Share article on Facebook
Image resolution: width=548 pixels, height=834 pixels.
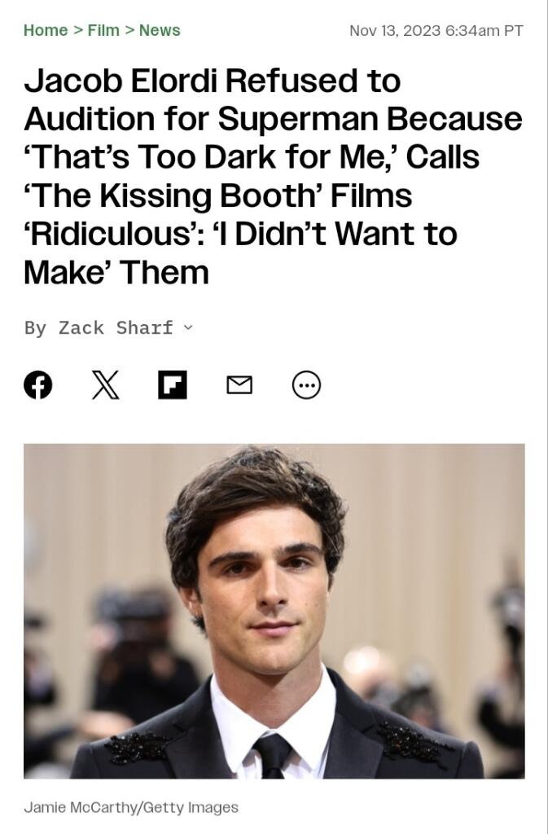(38, 384)
